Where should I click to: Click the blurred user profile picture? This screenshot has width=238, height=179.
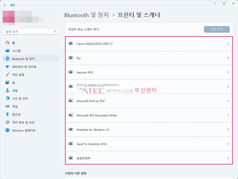point(9,18)
